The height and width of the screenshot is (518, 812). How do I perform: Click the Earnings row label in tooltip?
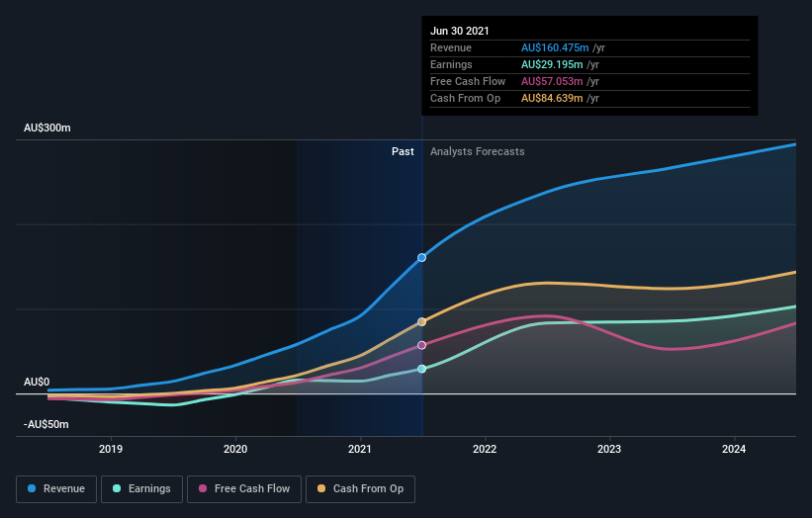pyautogui.click(x=451, y=64)
